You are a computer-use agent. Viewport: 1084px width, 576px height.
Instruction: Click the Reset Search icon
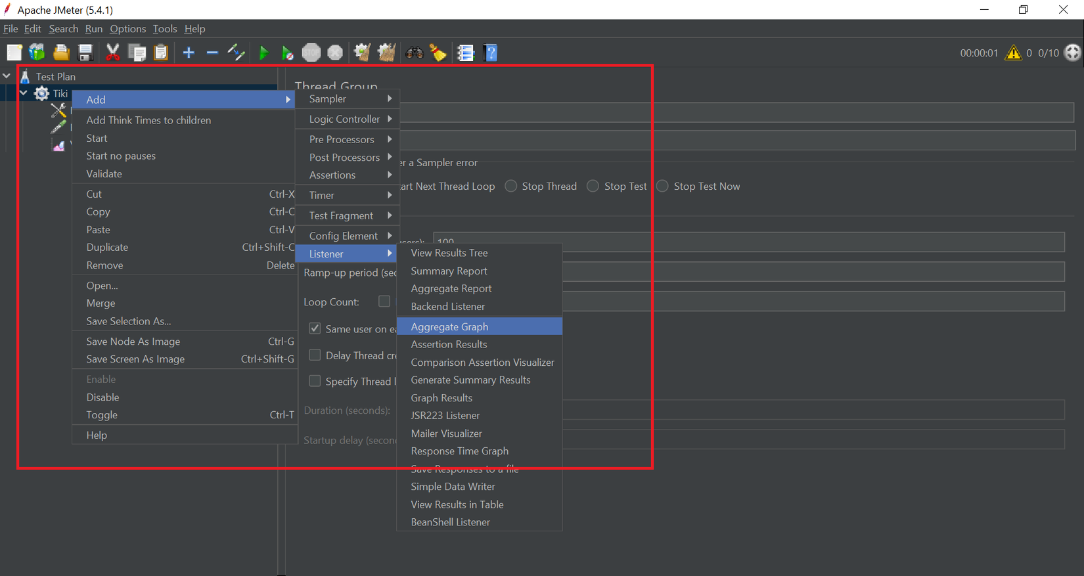click(x=438, y=53)
